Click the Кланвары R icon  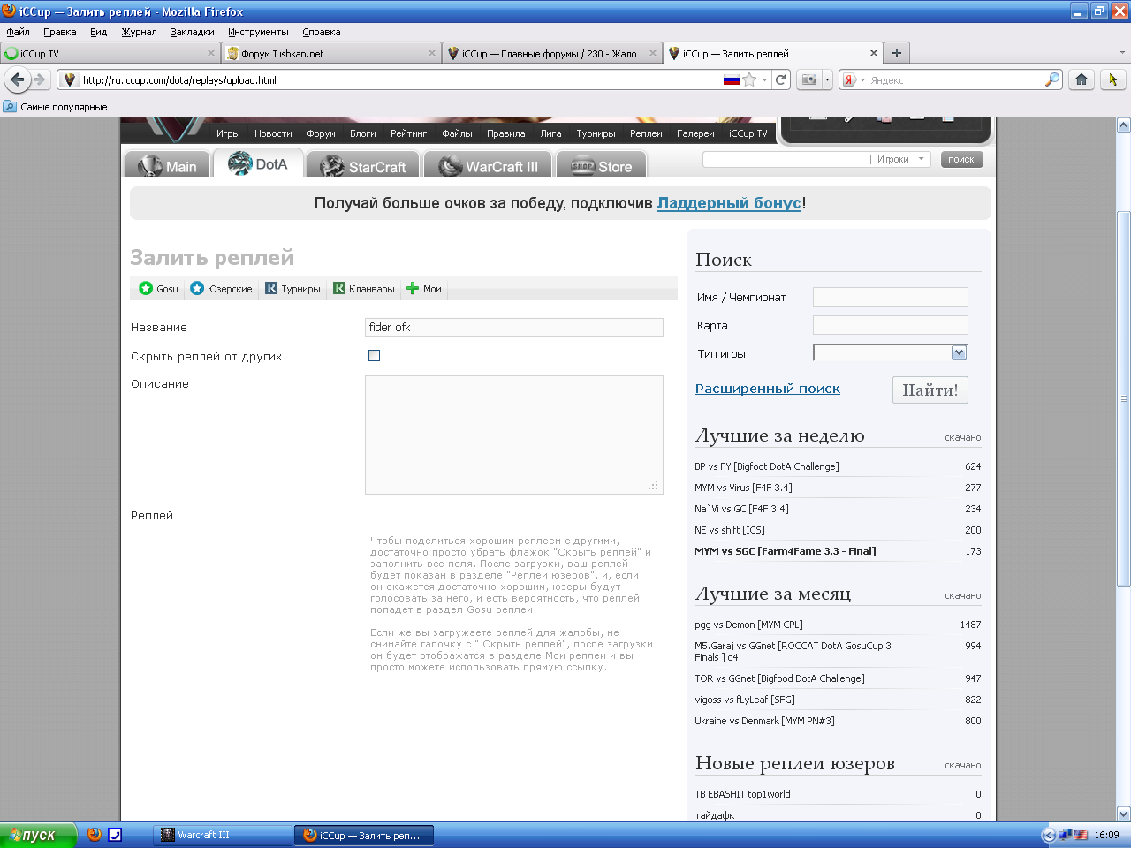tap(339, 288)
